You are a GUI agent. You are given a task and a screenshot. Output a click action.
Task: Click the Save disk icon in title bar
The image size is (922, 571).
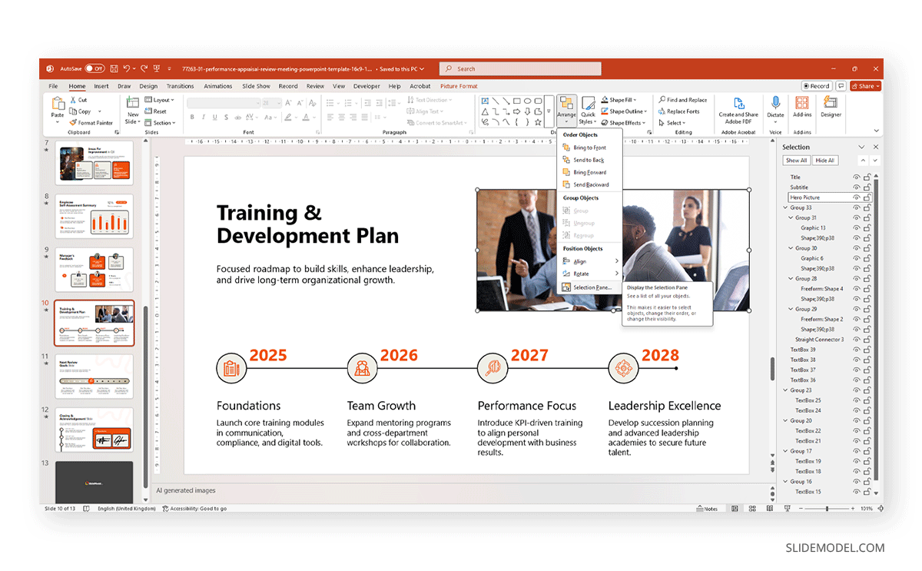tap(114, 68)
